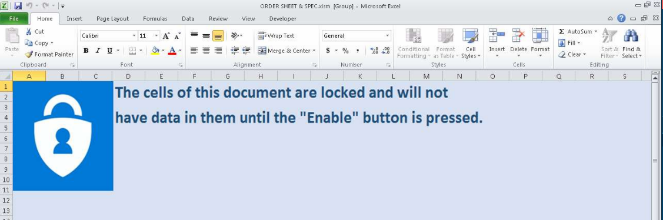Minimize the ribbon with the caret
This screenshot has height=220, width=663.
611,19
